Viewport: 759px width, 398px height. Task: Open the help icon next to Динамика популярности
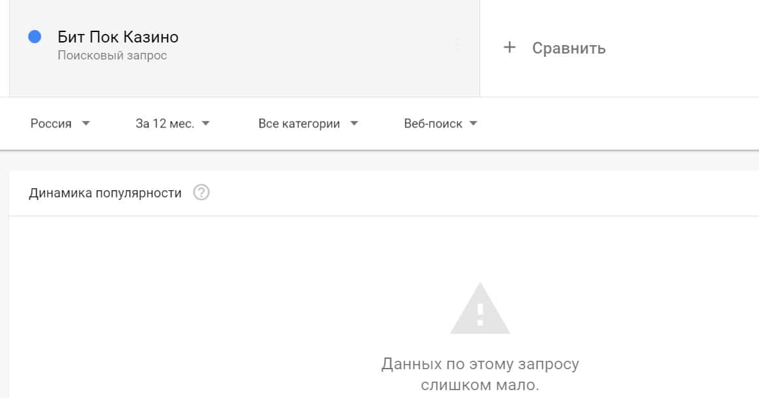point(202,193)
